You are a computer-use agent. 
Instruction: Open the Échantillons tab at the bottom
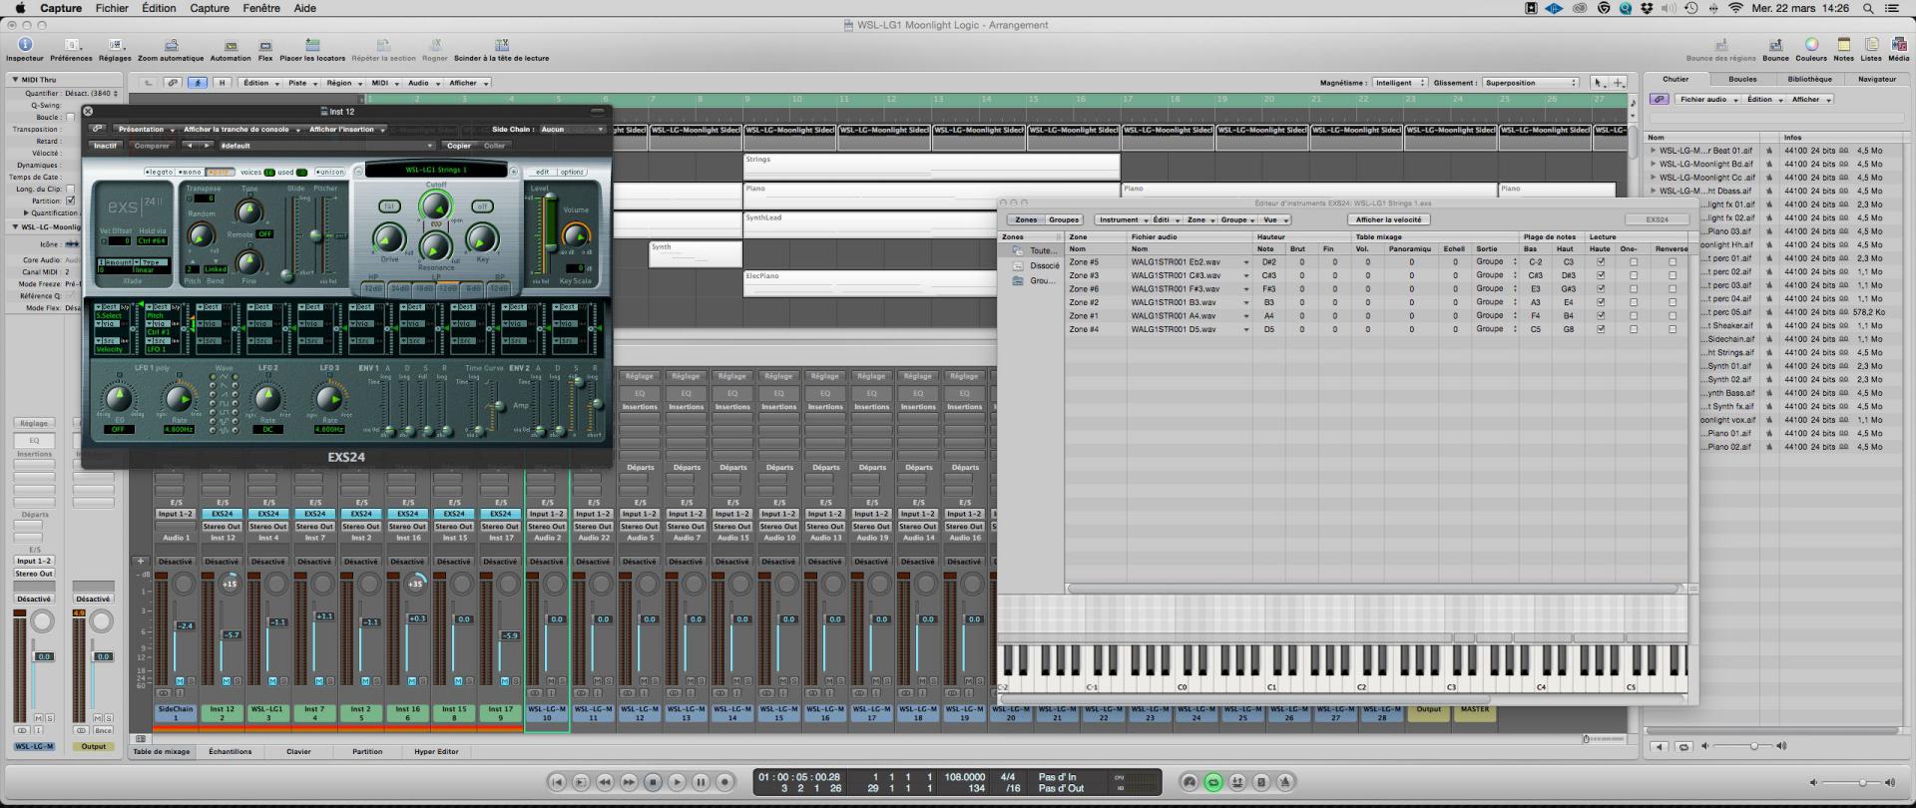(231, 751)
